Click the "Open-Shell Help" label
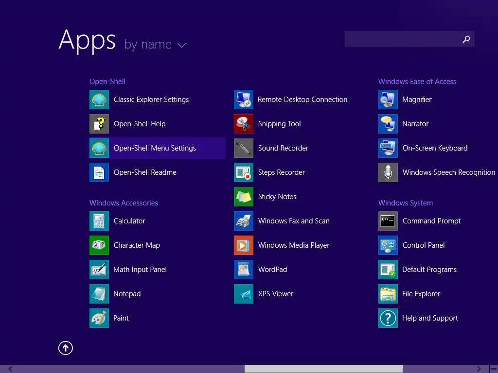The image size is (498, 373). [140, 124]
